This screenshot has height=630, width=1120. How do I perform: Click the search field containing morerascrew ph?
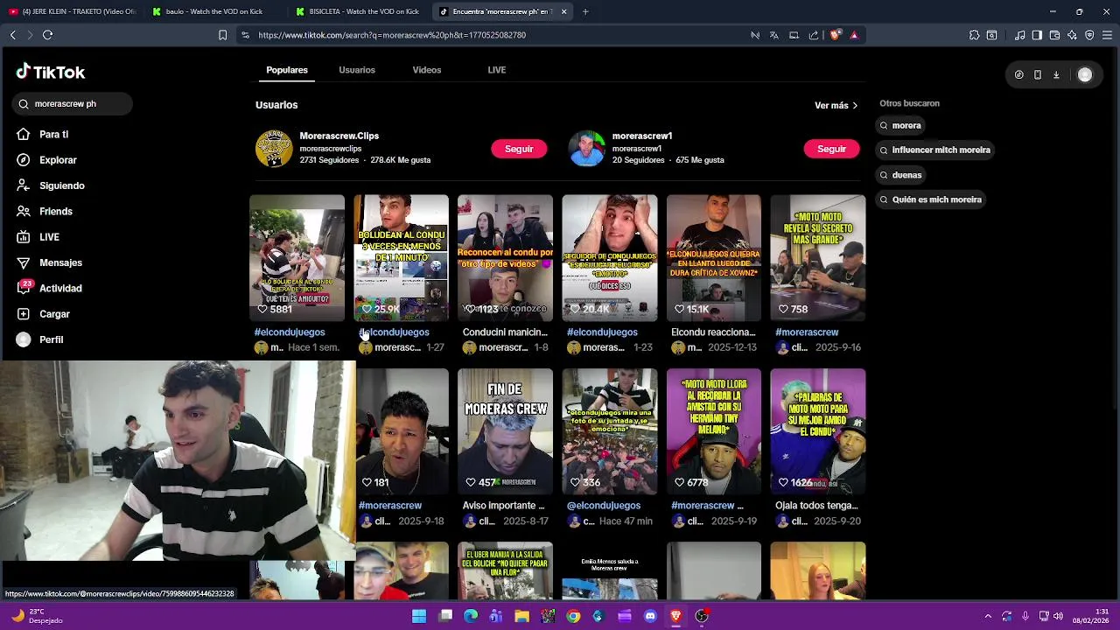tap(73, 103)
